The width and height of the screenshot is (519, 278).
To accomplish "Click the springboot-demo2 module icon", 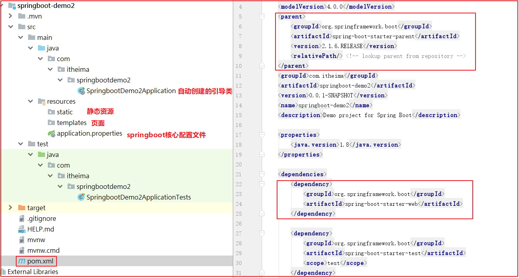I will point(12,6).
